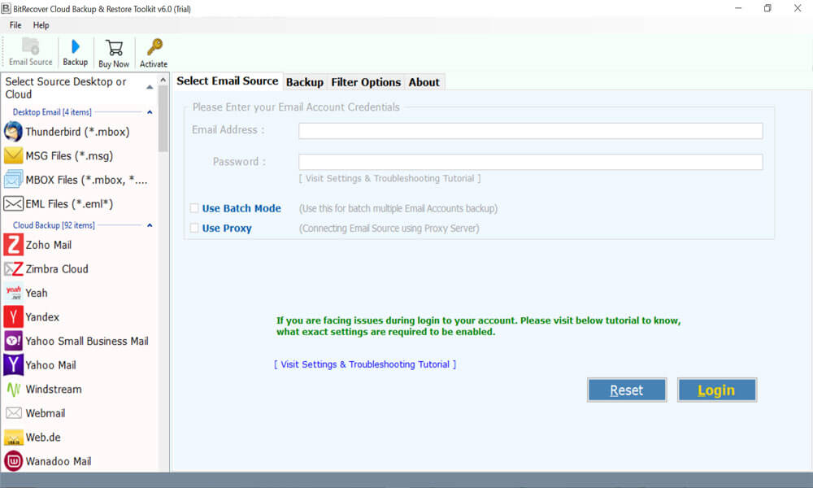Choose the Webmail envelope icon

13,413
